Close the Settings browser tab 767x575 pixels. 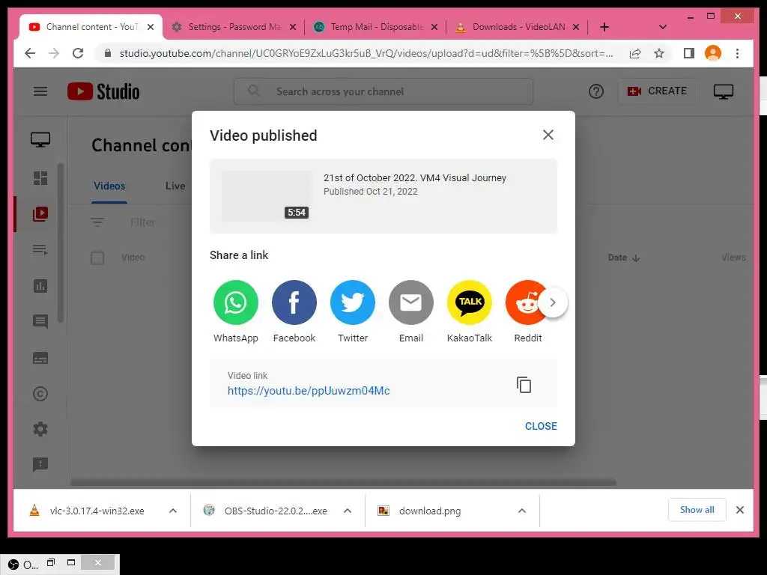pyautogui.click(x=293, y=28)
